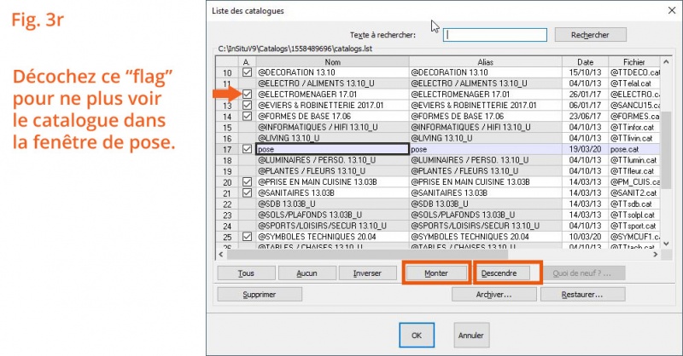
Task: Confirm with the OK button
Action: [416, 336]
